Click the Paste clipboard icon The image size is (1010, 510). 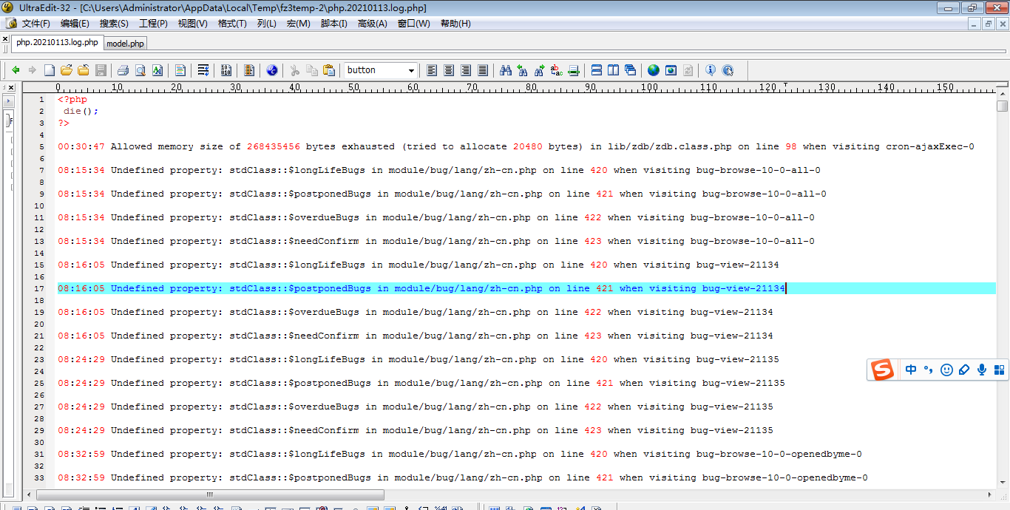(x=329, y=70)
